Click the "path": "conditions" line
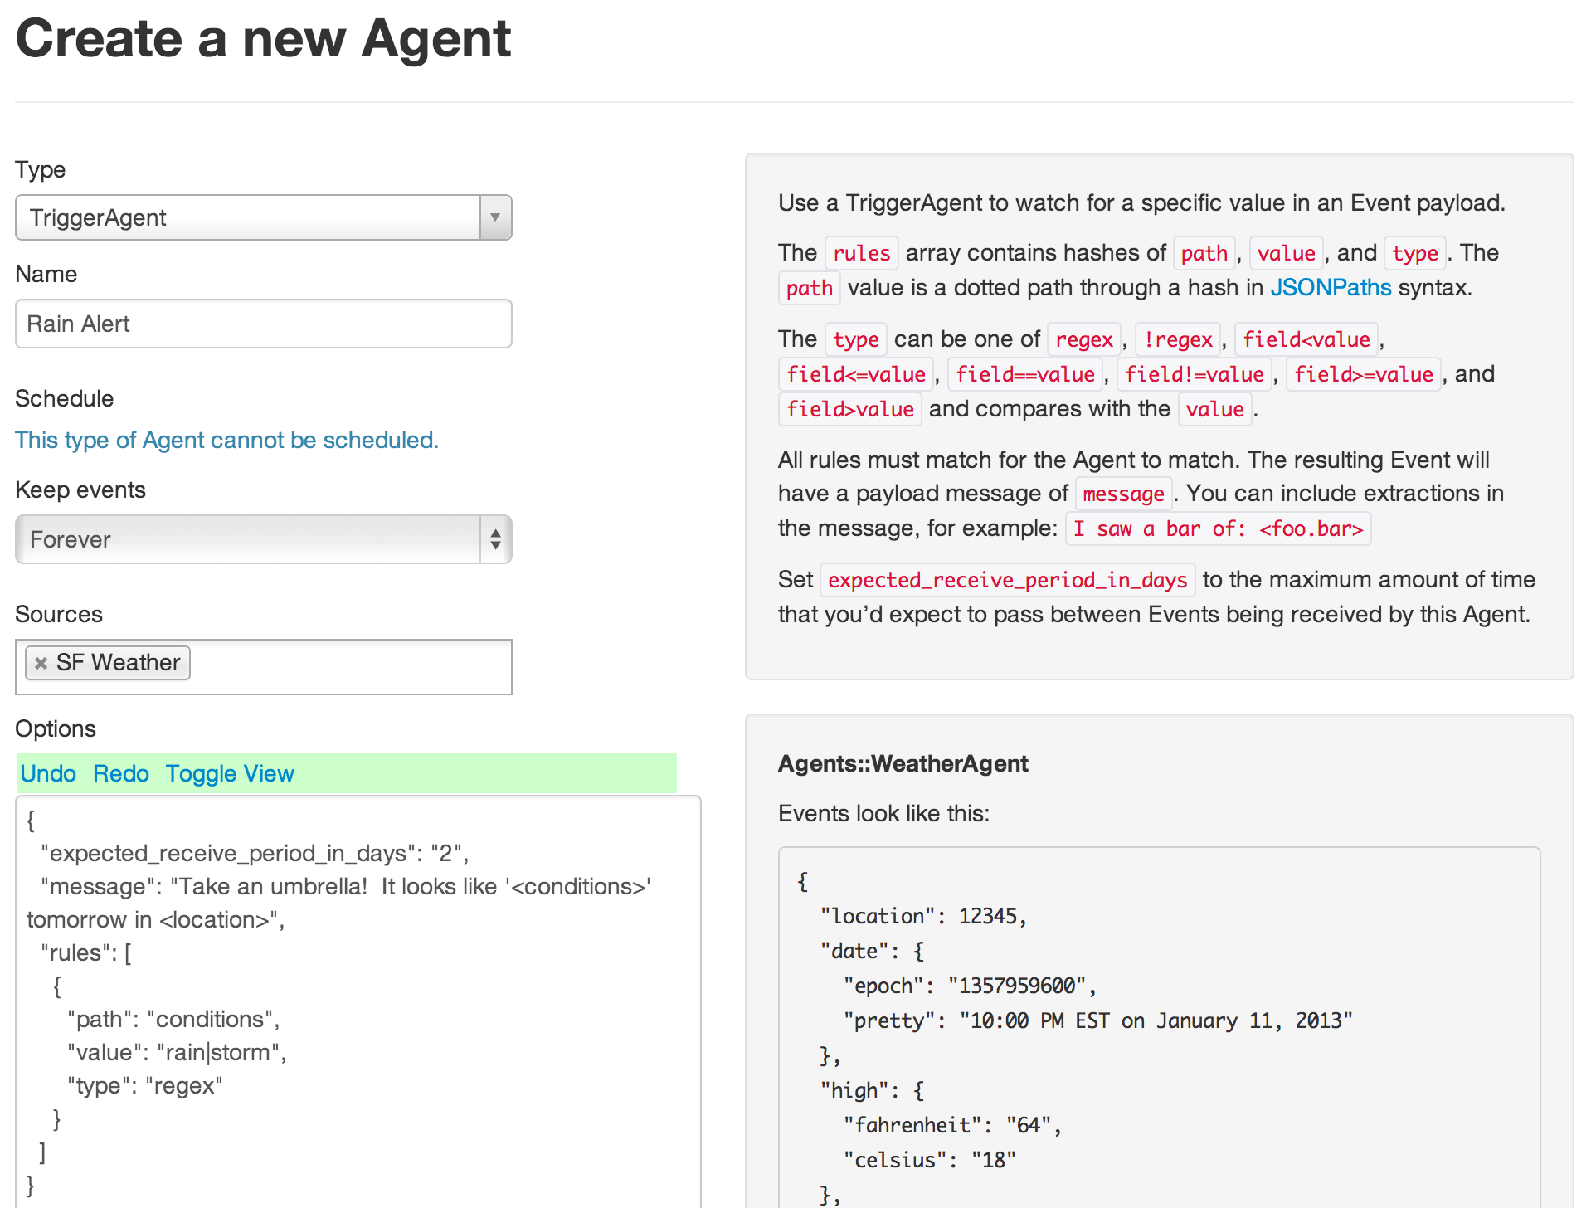 tap(173, 1020)
